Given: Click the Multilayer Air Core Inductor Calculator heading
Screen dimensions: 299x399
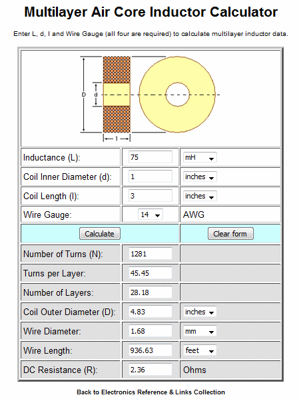Looking at the screenshot, I should pyautogui.click(x=151, y=12).
